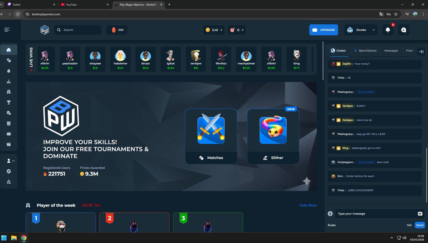The height and width of the screenshot is (243, 428).
Task: Open Rules link below chat
Action: [332, 225]
